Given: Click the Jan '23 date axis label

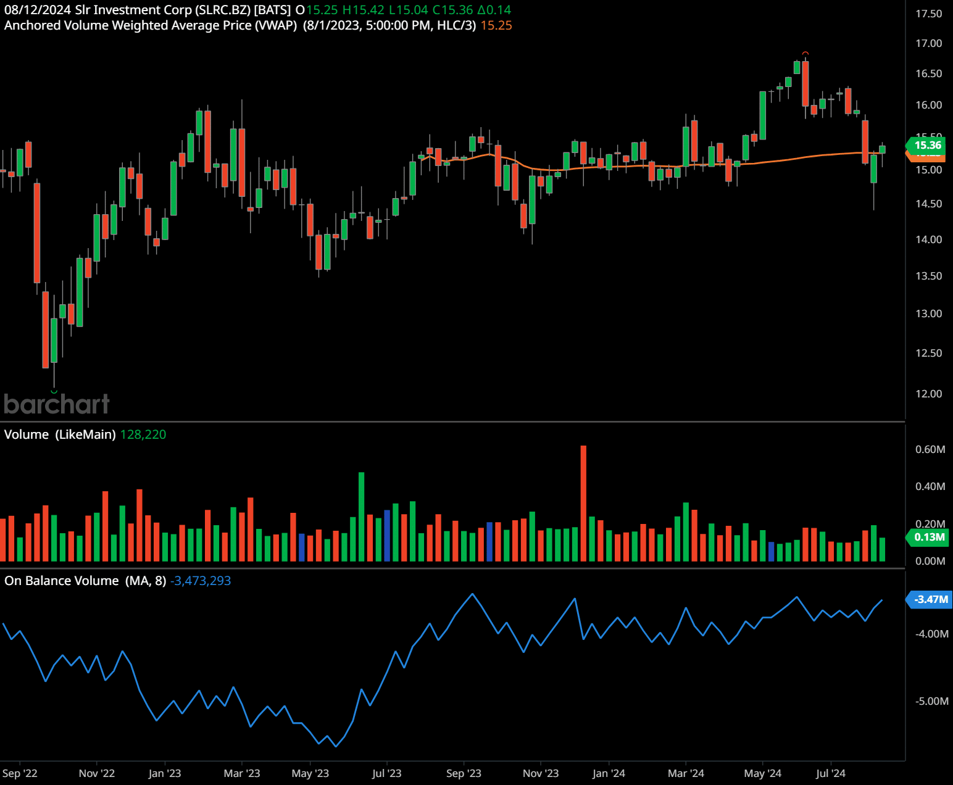Looking at the screenshot, I should click(x=165, y=773).
